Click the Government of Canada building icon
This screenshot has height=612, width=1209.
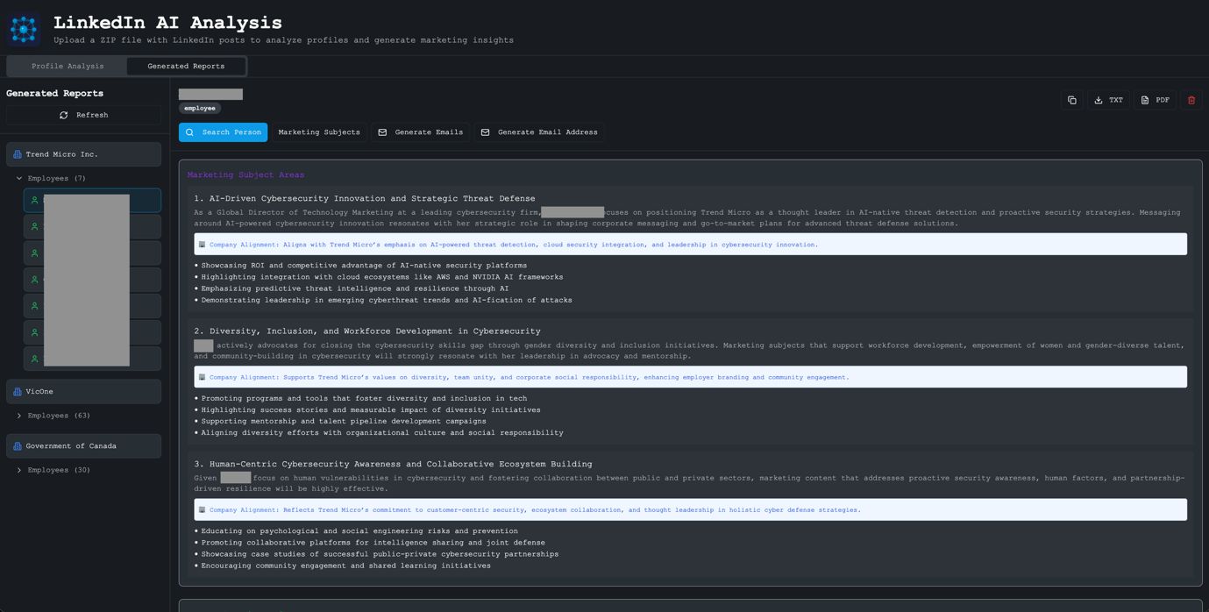[x=17, y=446]
